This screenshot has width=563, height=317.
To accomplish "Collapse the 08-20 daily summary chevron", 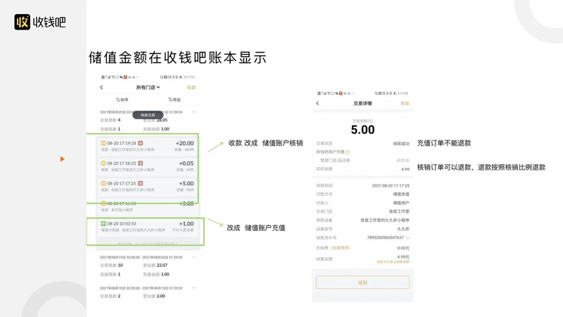I will (194, 112).
